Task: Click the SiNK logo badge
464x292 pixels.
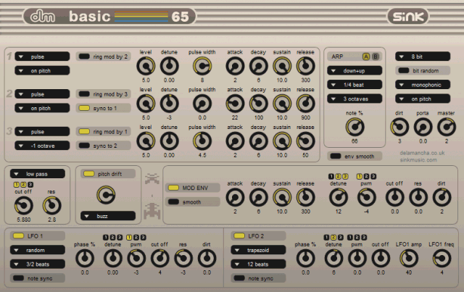Action: (x=423, y=16)
